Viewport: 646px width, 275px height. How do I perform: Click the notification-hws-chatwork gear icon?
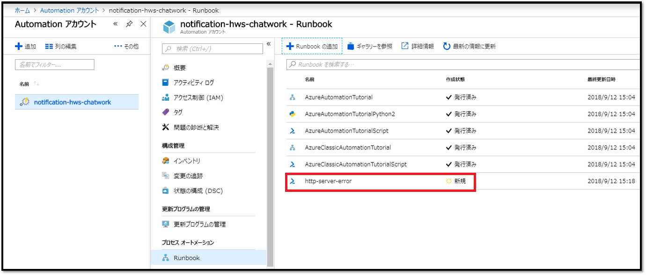(x=25, y=102)
